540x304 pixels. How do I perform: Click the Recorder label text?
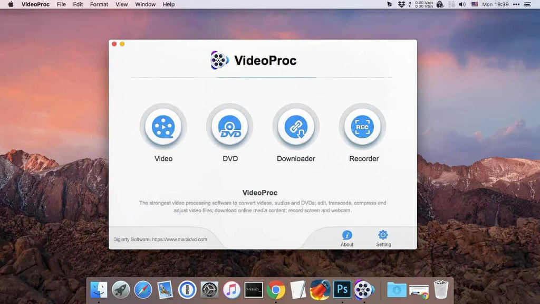tap(364, 158)
